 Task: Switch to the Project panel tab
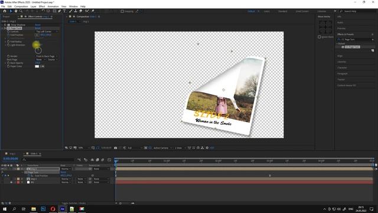(6, 17)
